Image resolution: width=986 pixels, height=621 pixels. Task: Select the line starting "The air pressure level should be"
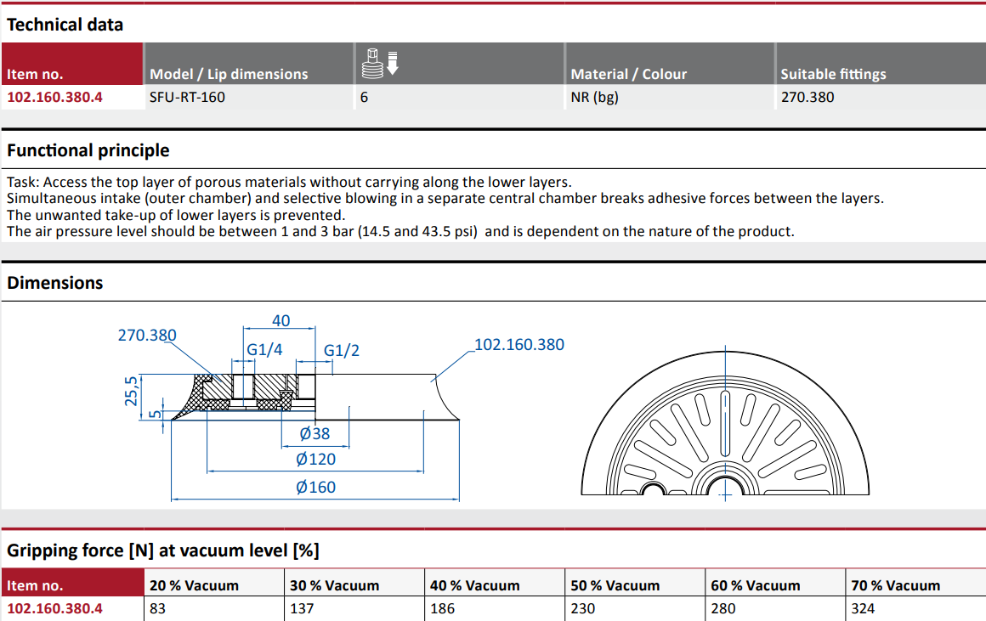coord(400,231)
